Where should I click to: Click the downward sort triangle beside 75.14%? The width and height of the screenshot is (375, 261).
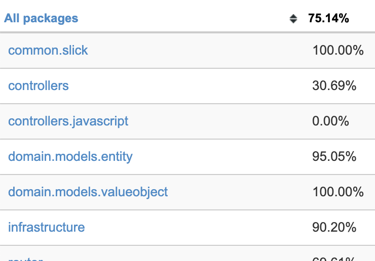[293, 21]
